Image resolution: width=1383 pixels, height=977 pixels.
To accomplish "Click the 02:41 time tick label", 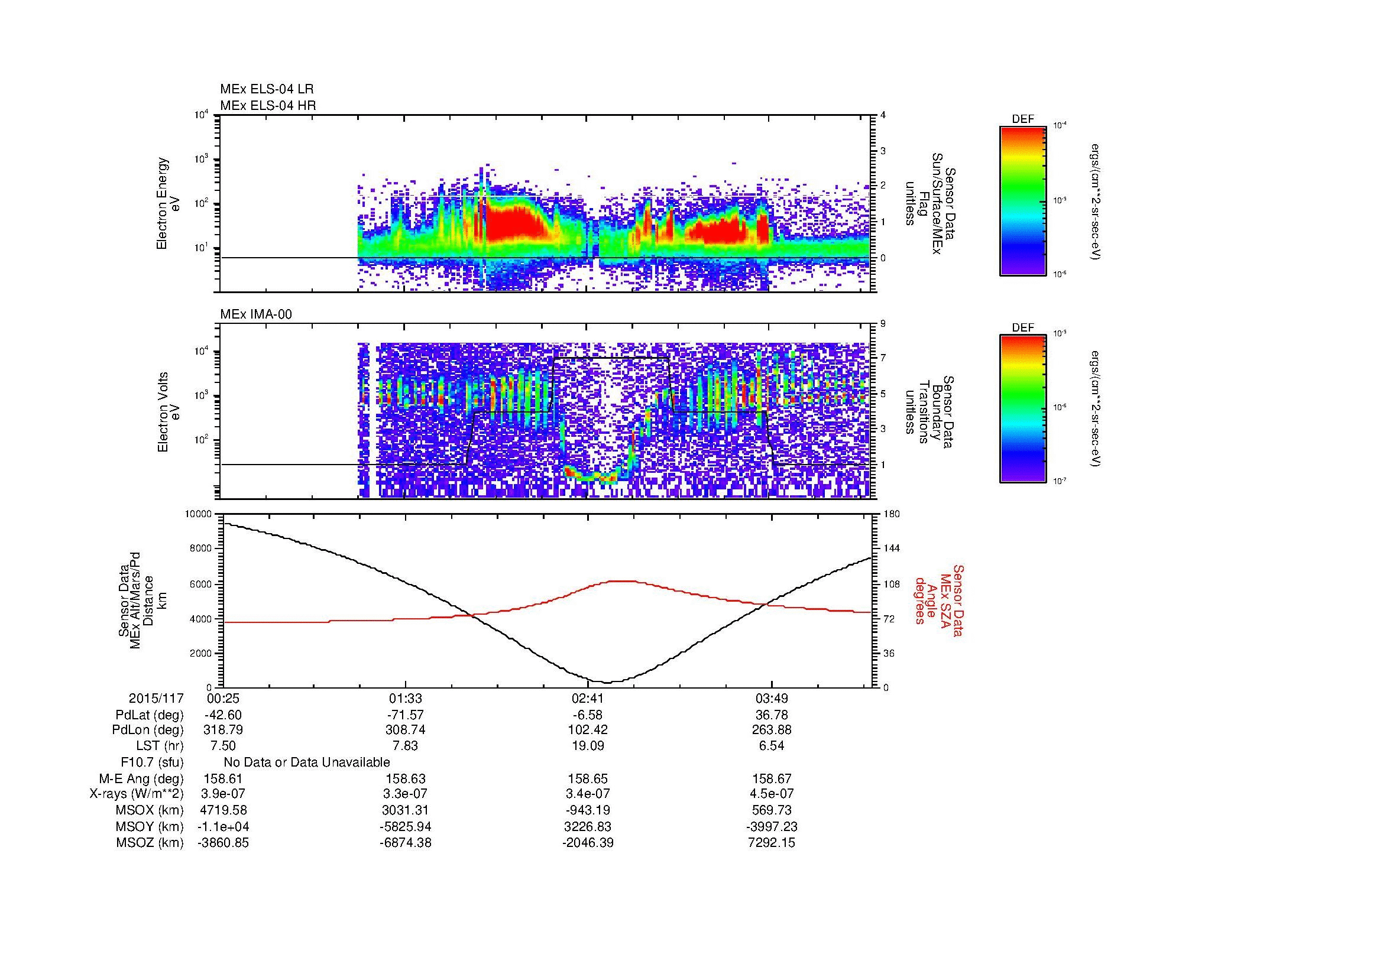I will [x=588, y=698].
